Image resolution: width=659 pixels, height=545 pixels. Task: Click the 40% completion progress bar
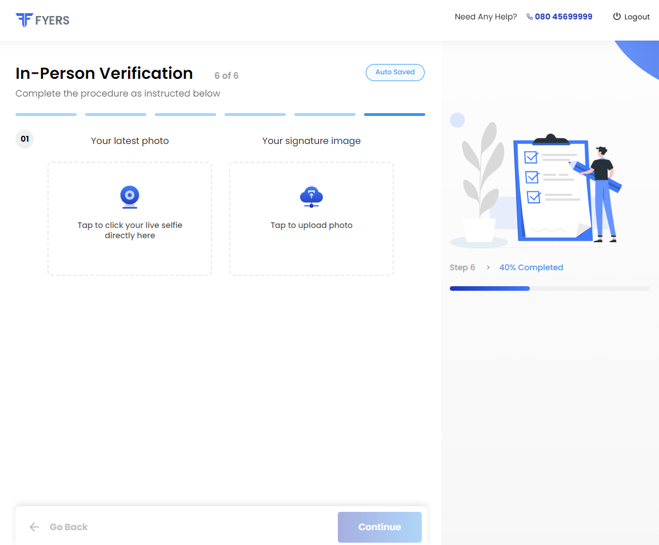[x=550, y=288]
